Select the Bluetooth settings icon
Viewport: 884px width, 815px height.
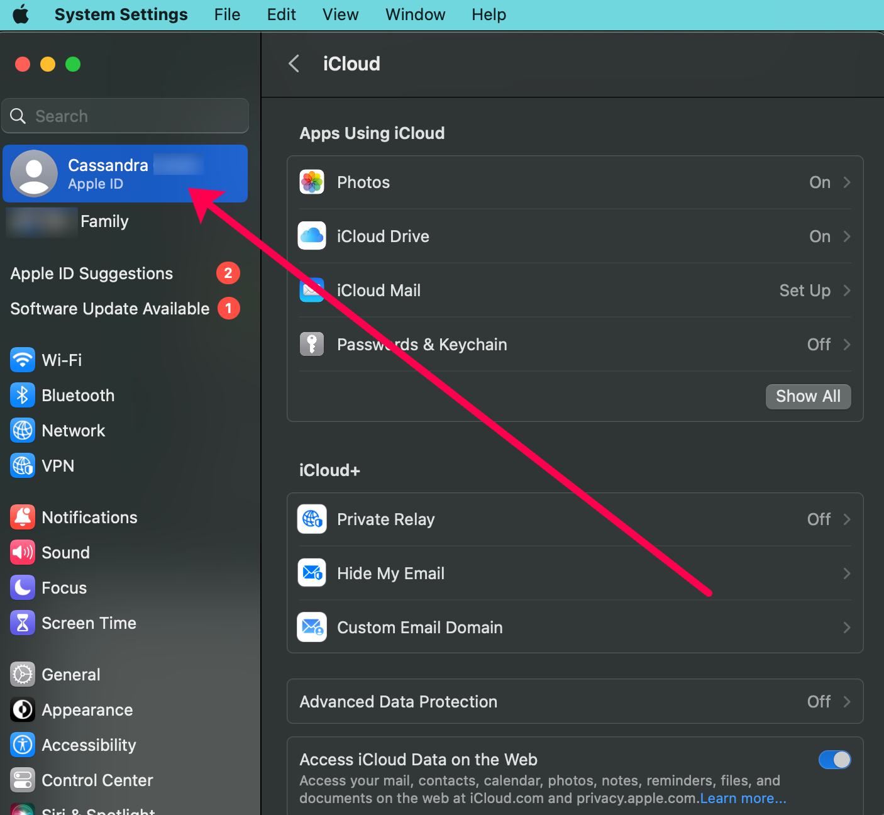(x=23, y=395)
